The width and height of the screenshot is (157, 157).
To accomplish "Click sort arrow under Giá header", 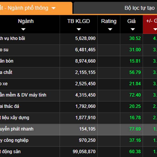I will click(x=131, y=29).
